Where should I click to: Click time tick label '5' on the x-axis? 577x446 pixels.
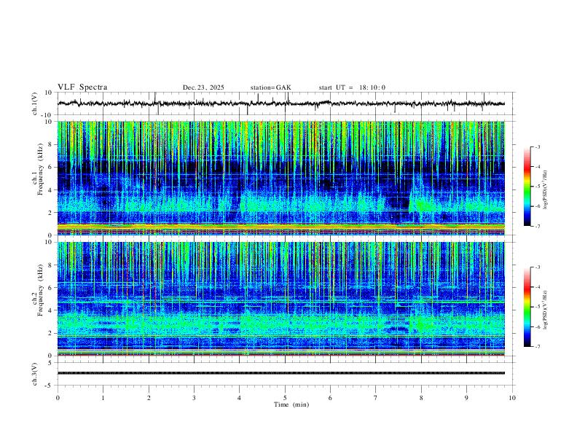pos(285,398)
